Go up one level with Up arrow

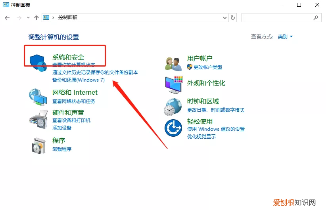(36, 18)
